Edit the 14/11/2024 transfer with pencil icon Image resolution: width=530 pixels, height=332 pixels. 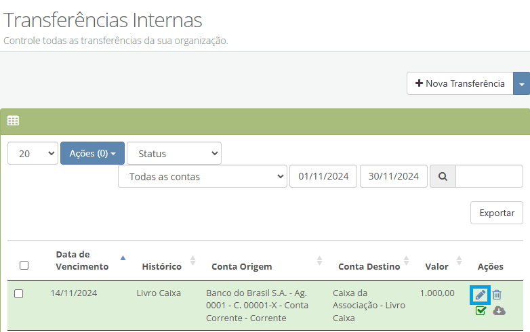click(481, 295)
